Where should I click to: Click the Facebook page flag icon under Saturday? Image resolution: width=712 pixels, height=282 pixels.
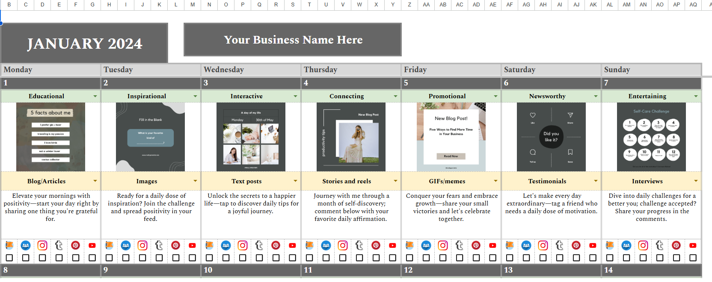pos(510,245)
